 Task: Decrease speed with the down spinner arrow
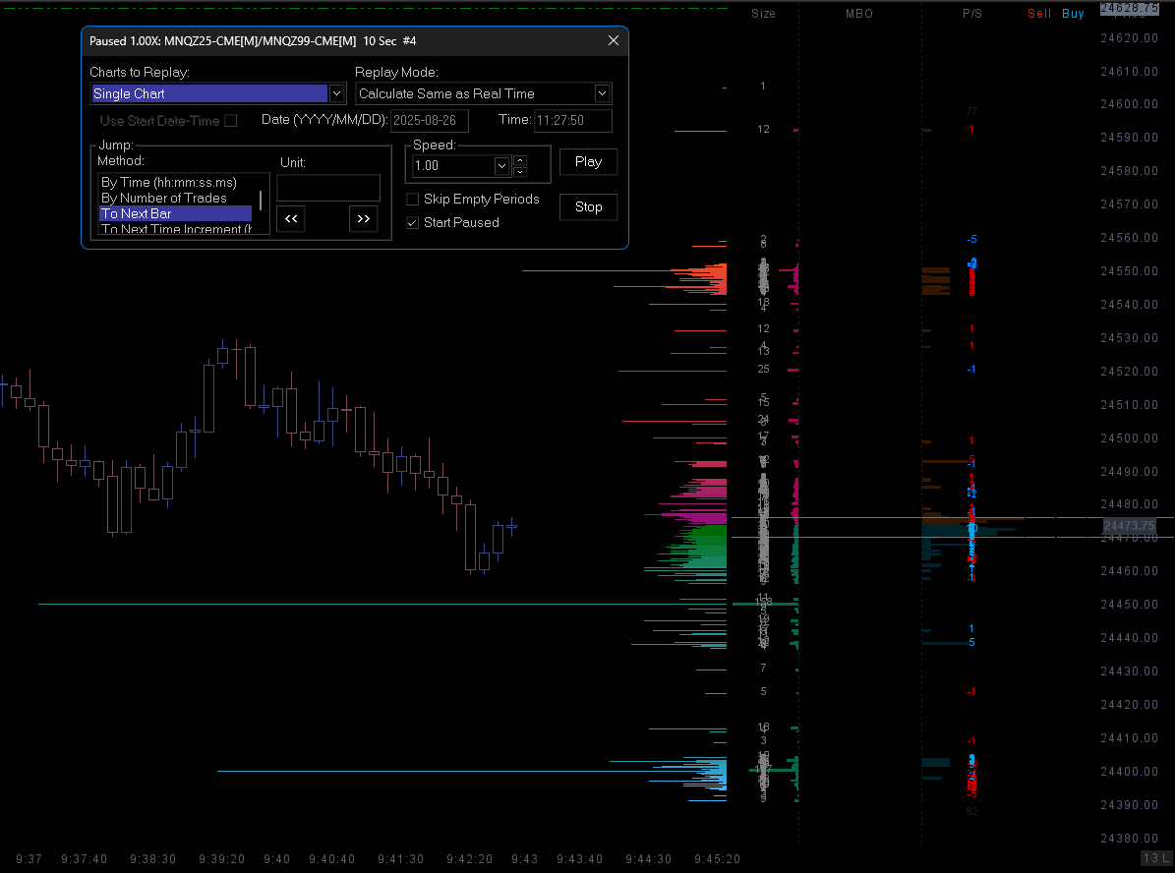tap(521, 172)
